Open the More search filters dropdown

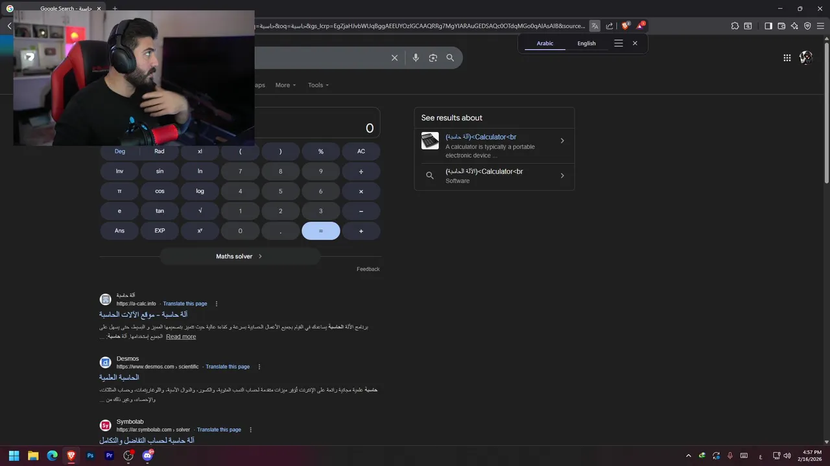(285, 85)
